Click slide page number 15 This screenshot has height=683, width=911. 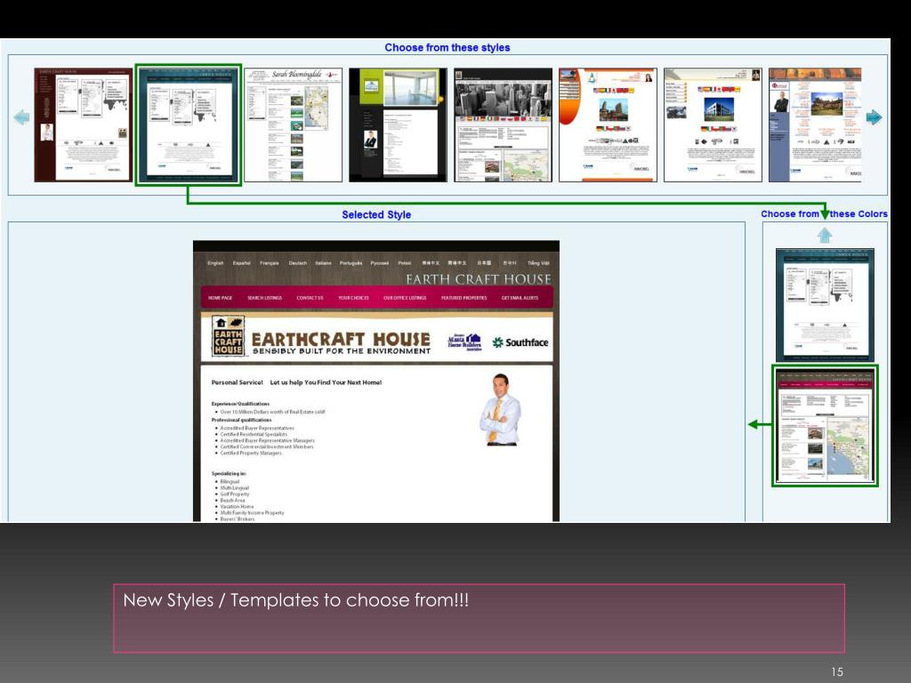pyautogui.click(x=837, y=672)
